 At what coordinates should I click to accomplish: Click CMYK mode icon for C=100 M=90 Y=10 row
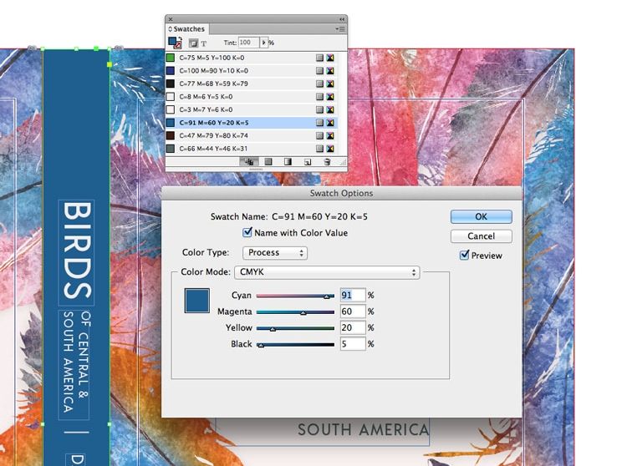[x=330, y=71]
